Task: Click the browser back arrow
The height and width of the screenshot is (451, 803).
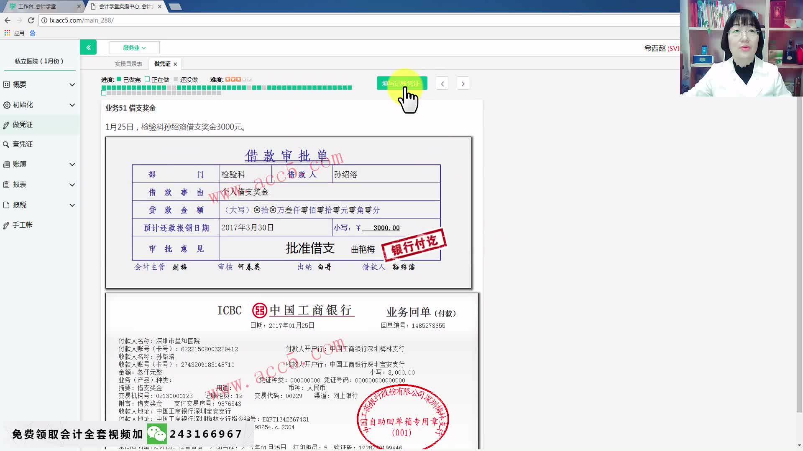Action: (8, 20)
